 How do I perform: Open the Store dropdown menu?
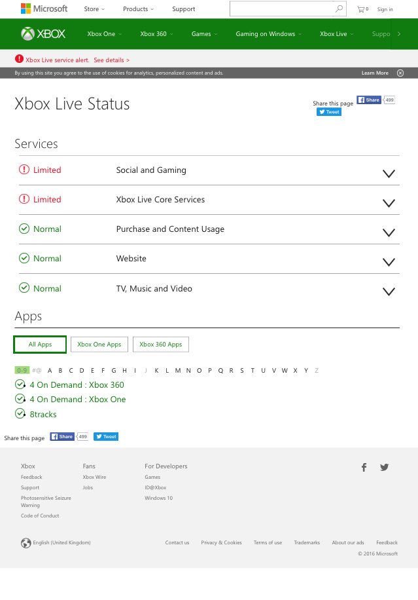pyautogui.click(x=94, y=9)
